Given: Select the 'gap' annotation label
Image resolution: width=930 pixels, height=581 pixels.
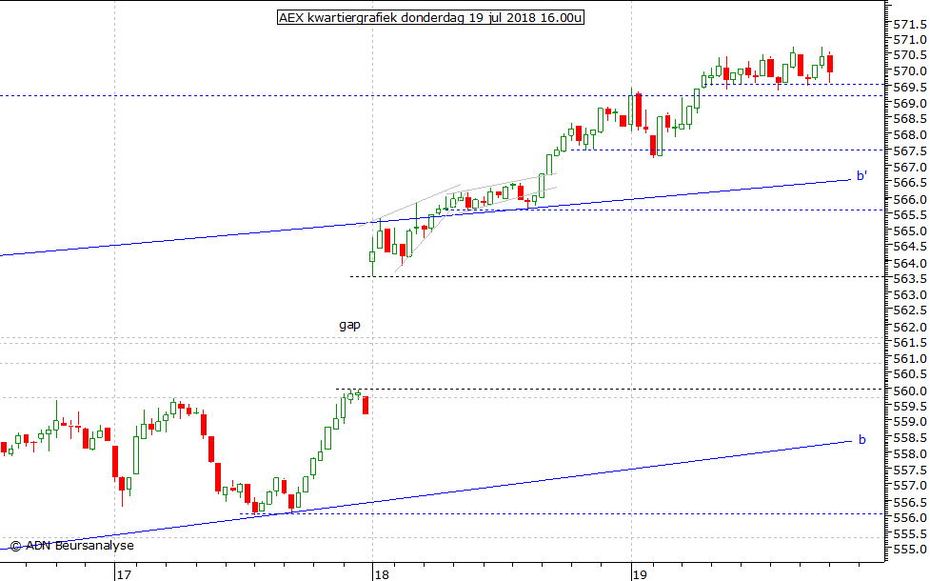Looking at the screenshot, I should (349, 325).
